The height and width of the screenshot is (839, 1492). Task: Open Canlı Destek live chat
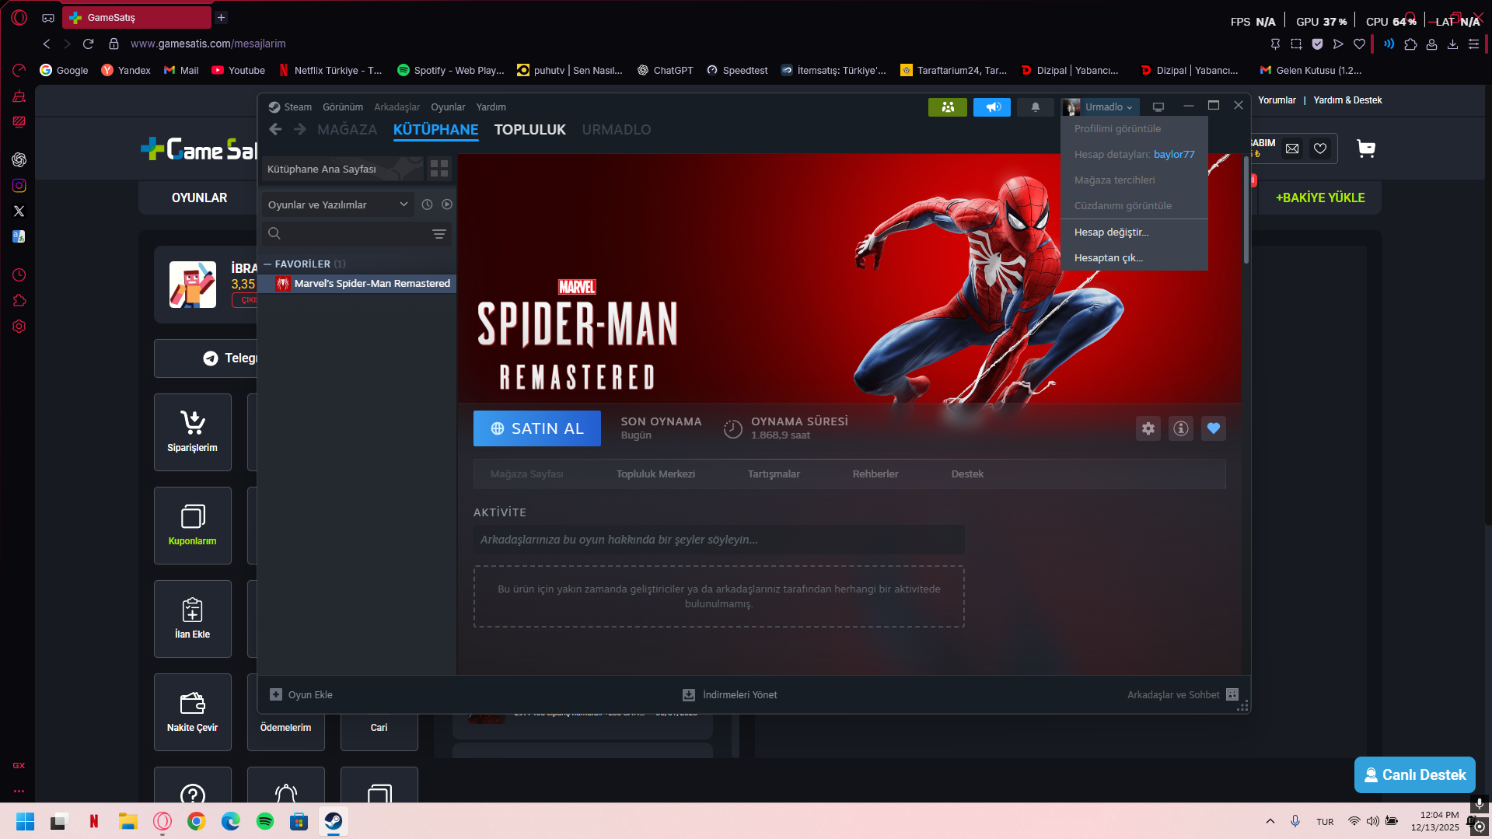pos(1415,775)
